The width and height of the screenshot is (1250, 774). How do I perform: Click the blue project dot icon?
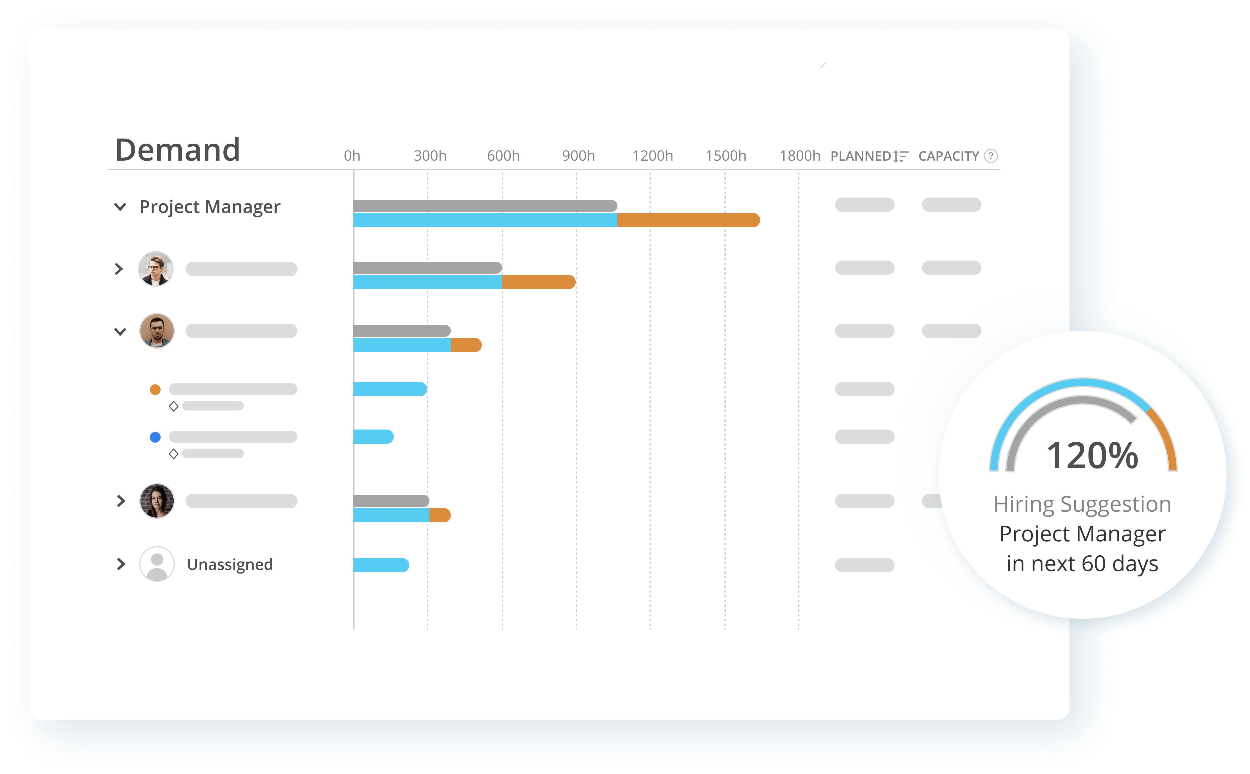pyautogui.click(x=155, y=437)
